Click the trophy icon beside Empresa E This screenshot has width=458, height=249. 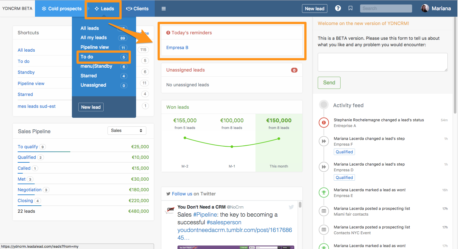(x=324, y=193)
